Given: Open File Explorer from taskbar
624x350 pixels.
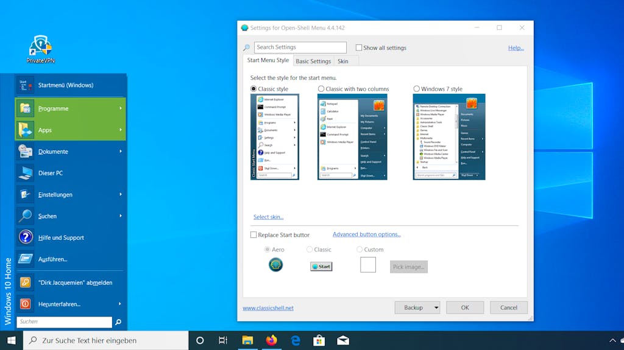Looking at the screenshot, I should [x=247, y=340].
